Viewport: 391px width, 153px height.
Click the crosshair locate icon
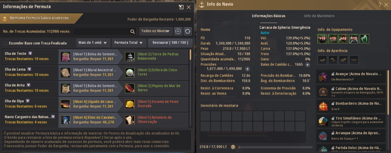pyautogui.click(x=178, y=31)
